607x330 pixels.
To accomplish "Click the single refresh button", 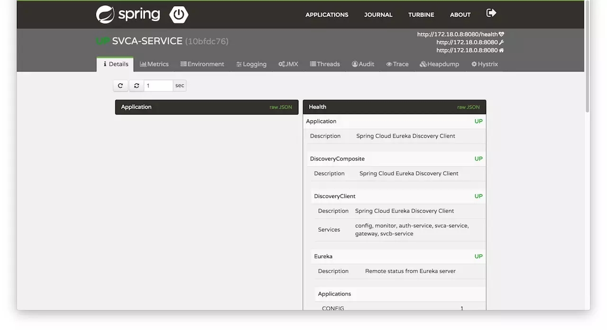I will coord(120,86).
